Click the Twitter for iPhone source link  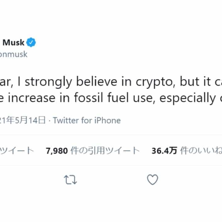point(87,121)
